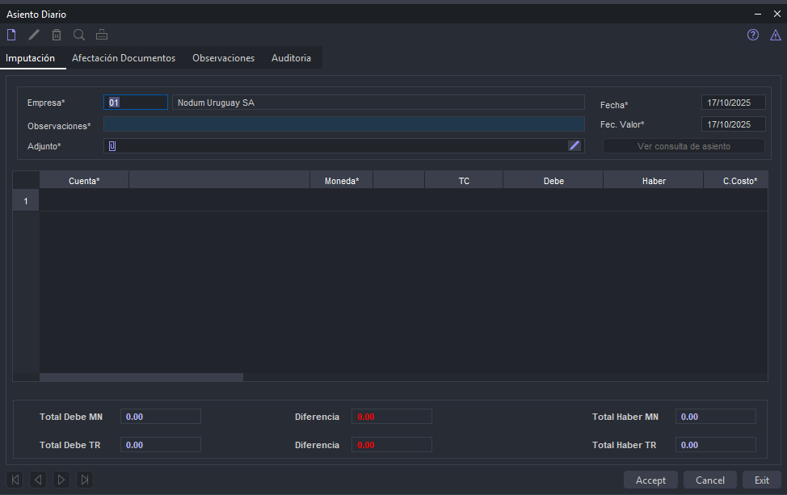
Task: Click the Ver consulta de asiento button
Action: click(x=684, y=146)
